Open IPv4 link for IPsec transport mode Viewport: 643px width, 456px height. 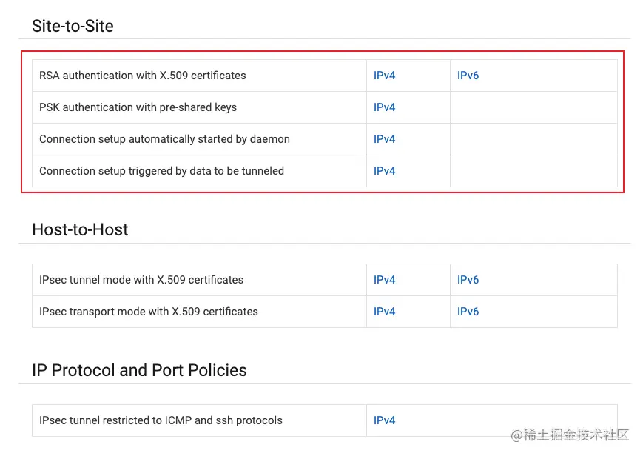point(384,312)
